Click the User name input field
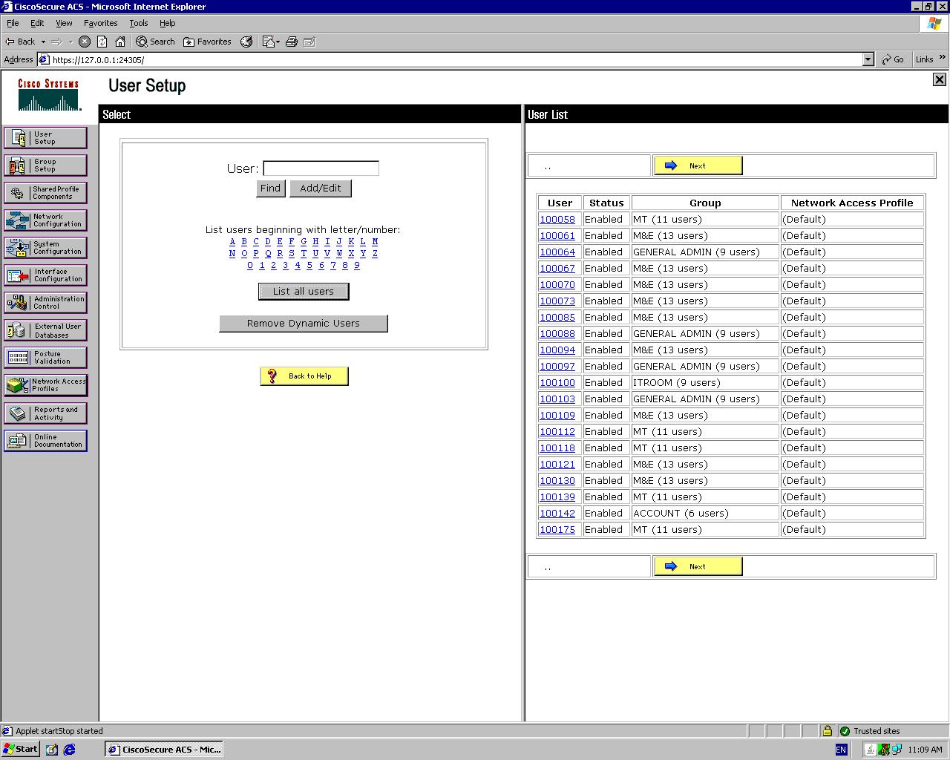Viewport: 950px width, 760px height. coord(321,168)
